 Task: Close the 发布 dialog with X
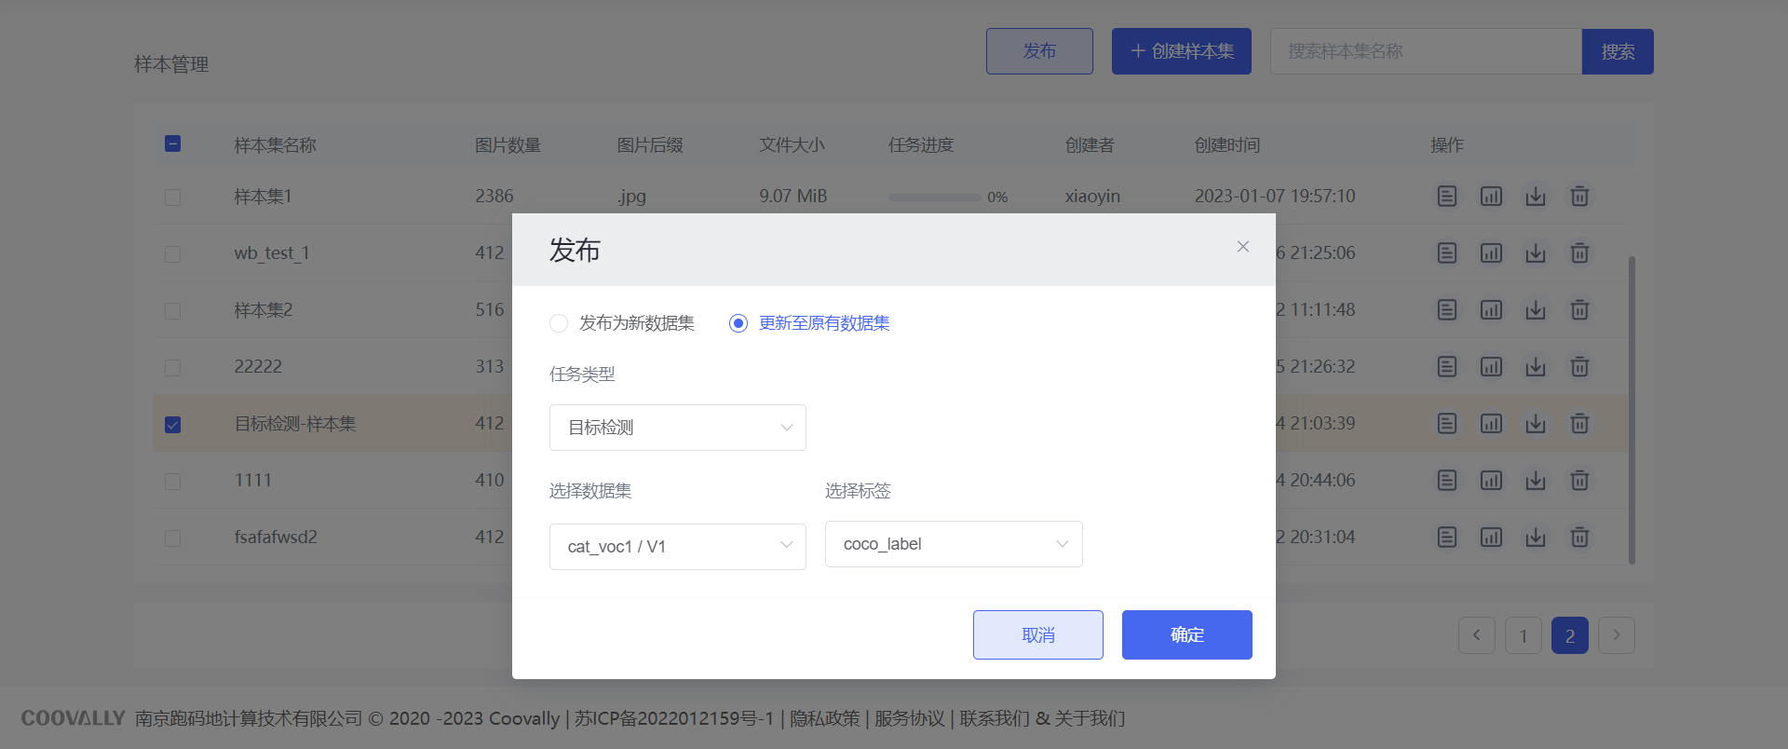pyautogui.click(x=1242, y=247)
